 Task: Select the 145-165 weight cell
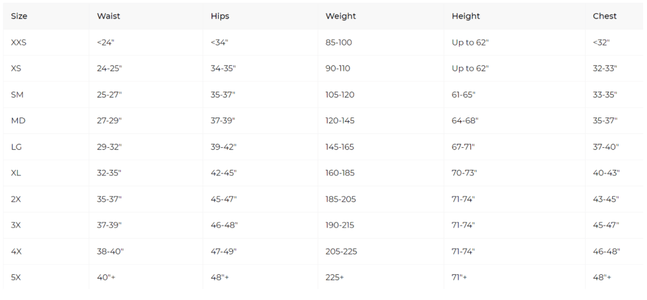tap(339, 147)
